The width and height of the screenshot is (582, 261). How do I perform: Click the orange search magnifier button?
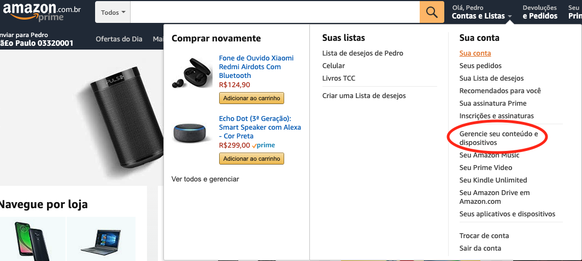click(x=432, y=12)
